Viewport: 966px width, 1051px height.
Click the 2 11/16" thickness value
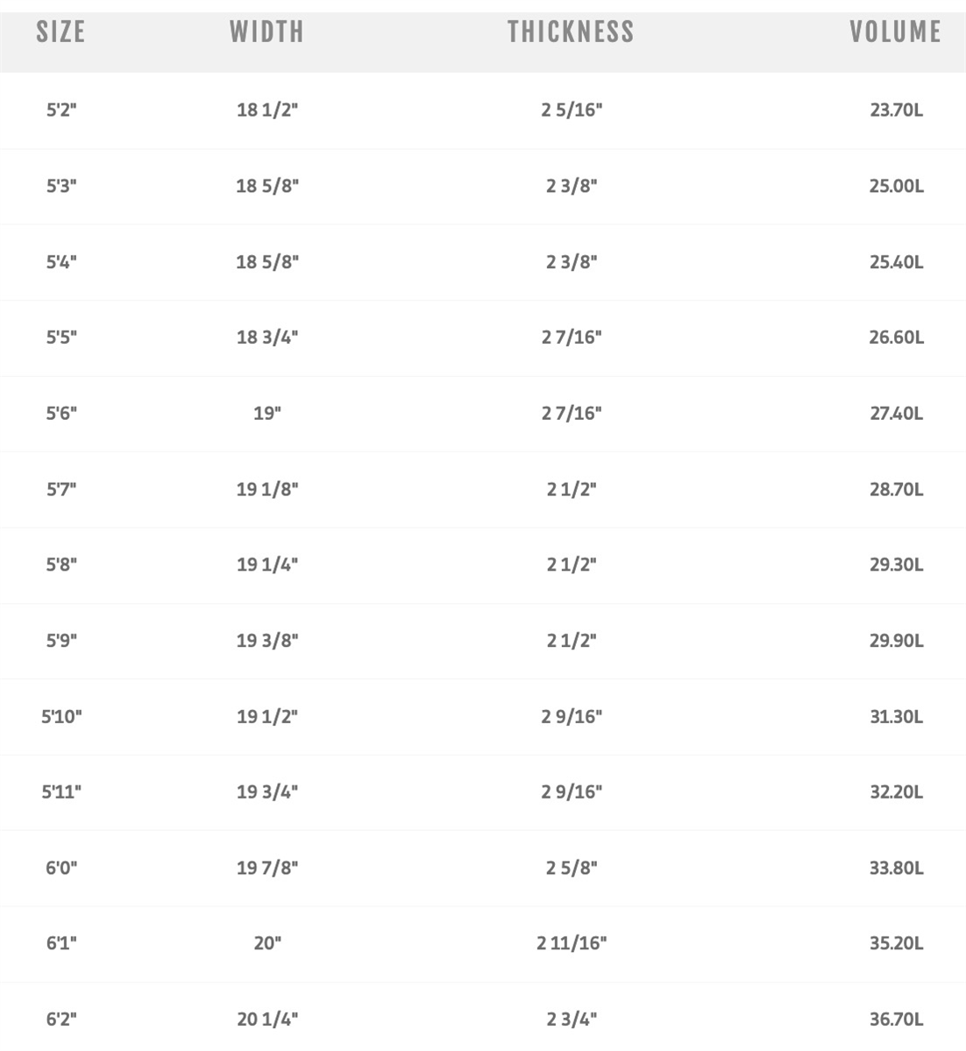572,943
